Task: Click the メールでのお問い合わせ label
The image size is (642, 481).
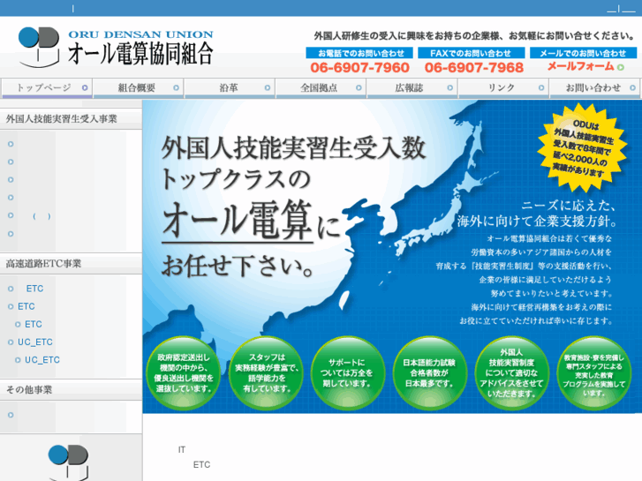Action: [x=583, y=53]
